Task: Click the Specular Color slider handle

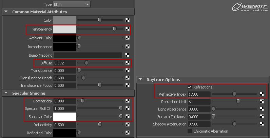Action: point(121,117)
